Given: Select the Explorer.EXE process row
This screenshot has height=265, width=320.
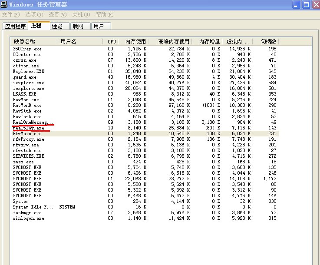Looking at the screenshot, I should 29,71.
